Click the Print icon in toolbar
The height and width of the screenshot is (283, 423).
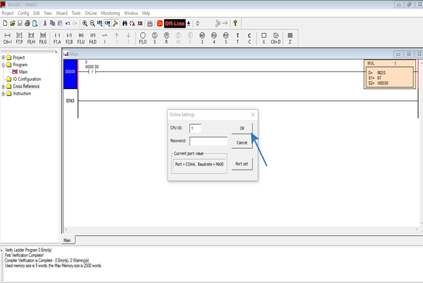[x=27, y=23]
